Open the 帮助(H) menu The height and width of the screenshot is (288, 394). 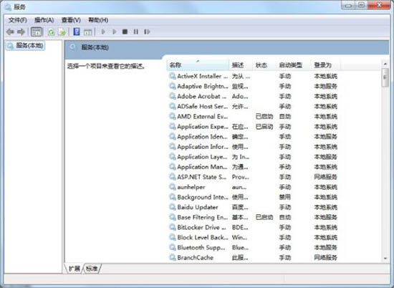pos(98,20)
